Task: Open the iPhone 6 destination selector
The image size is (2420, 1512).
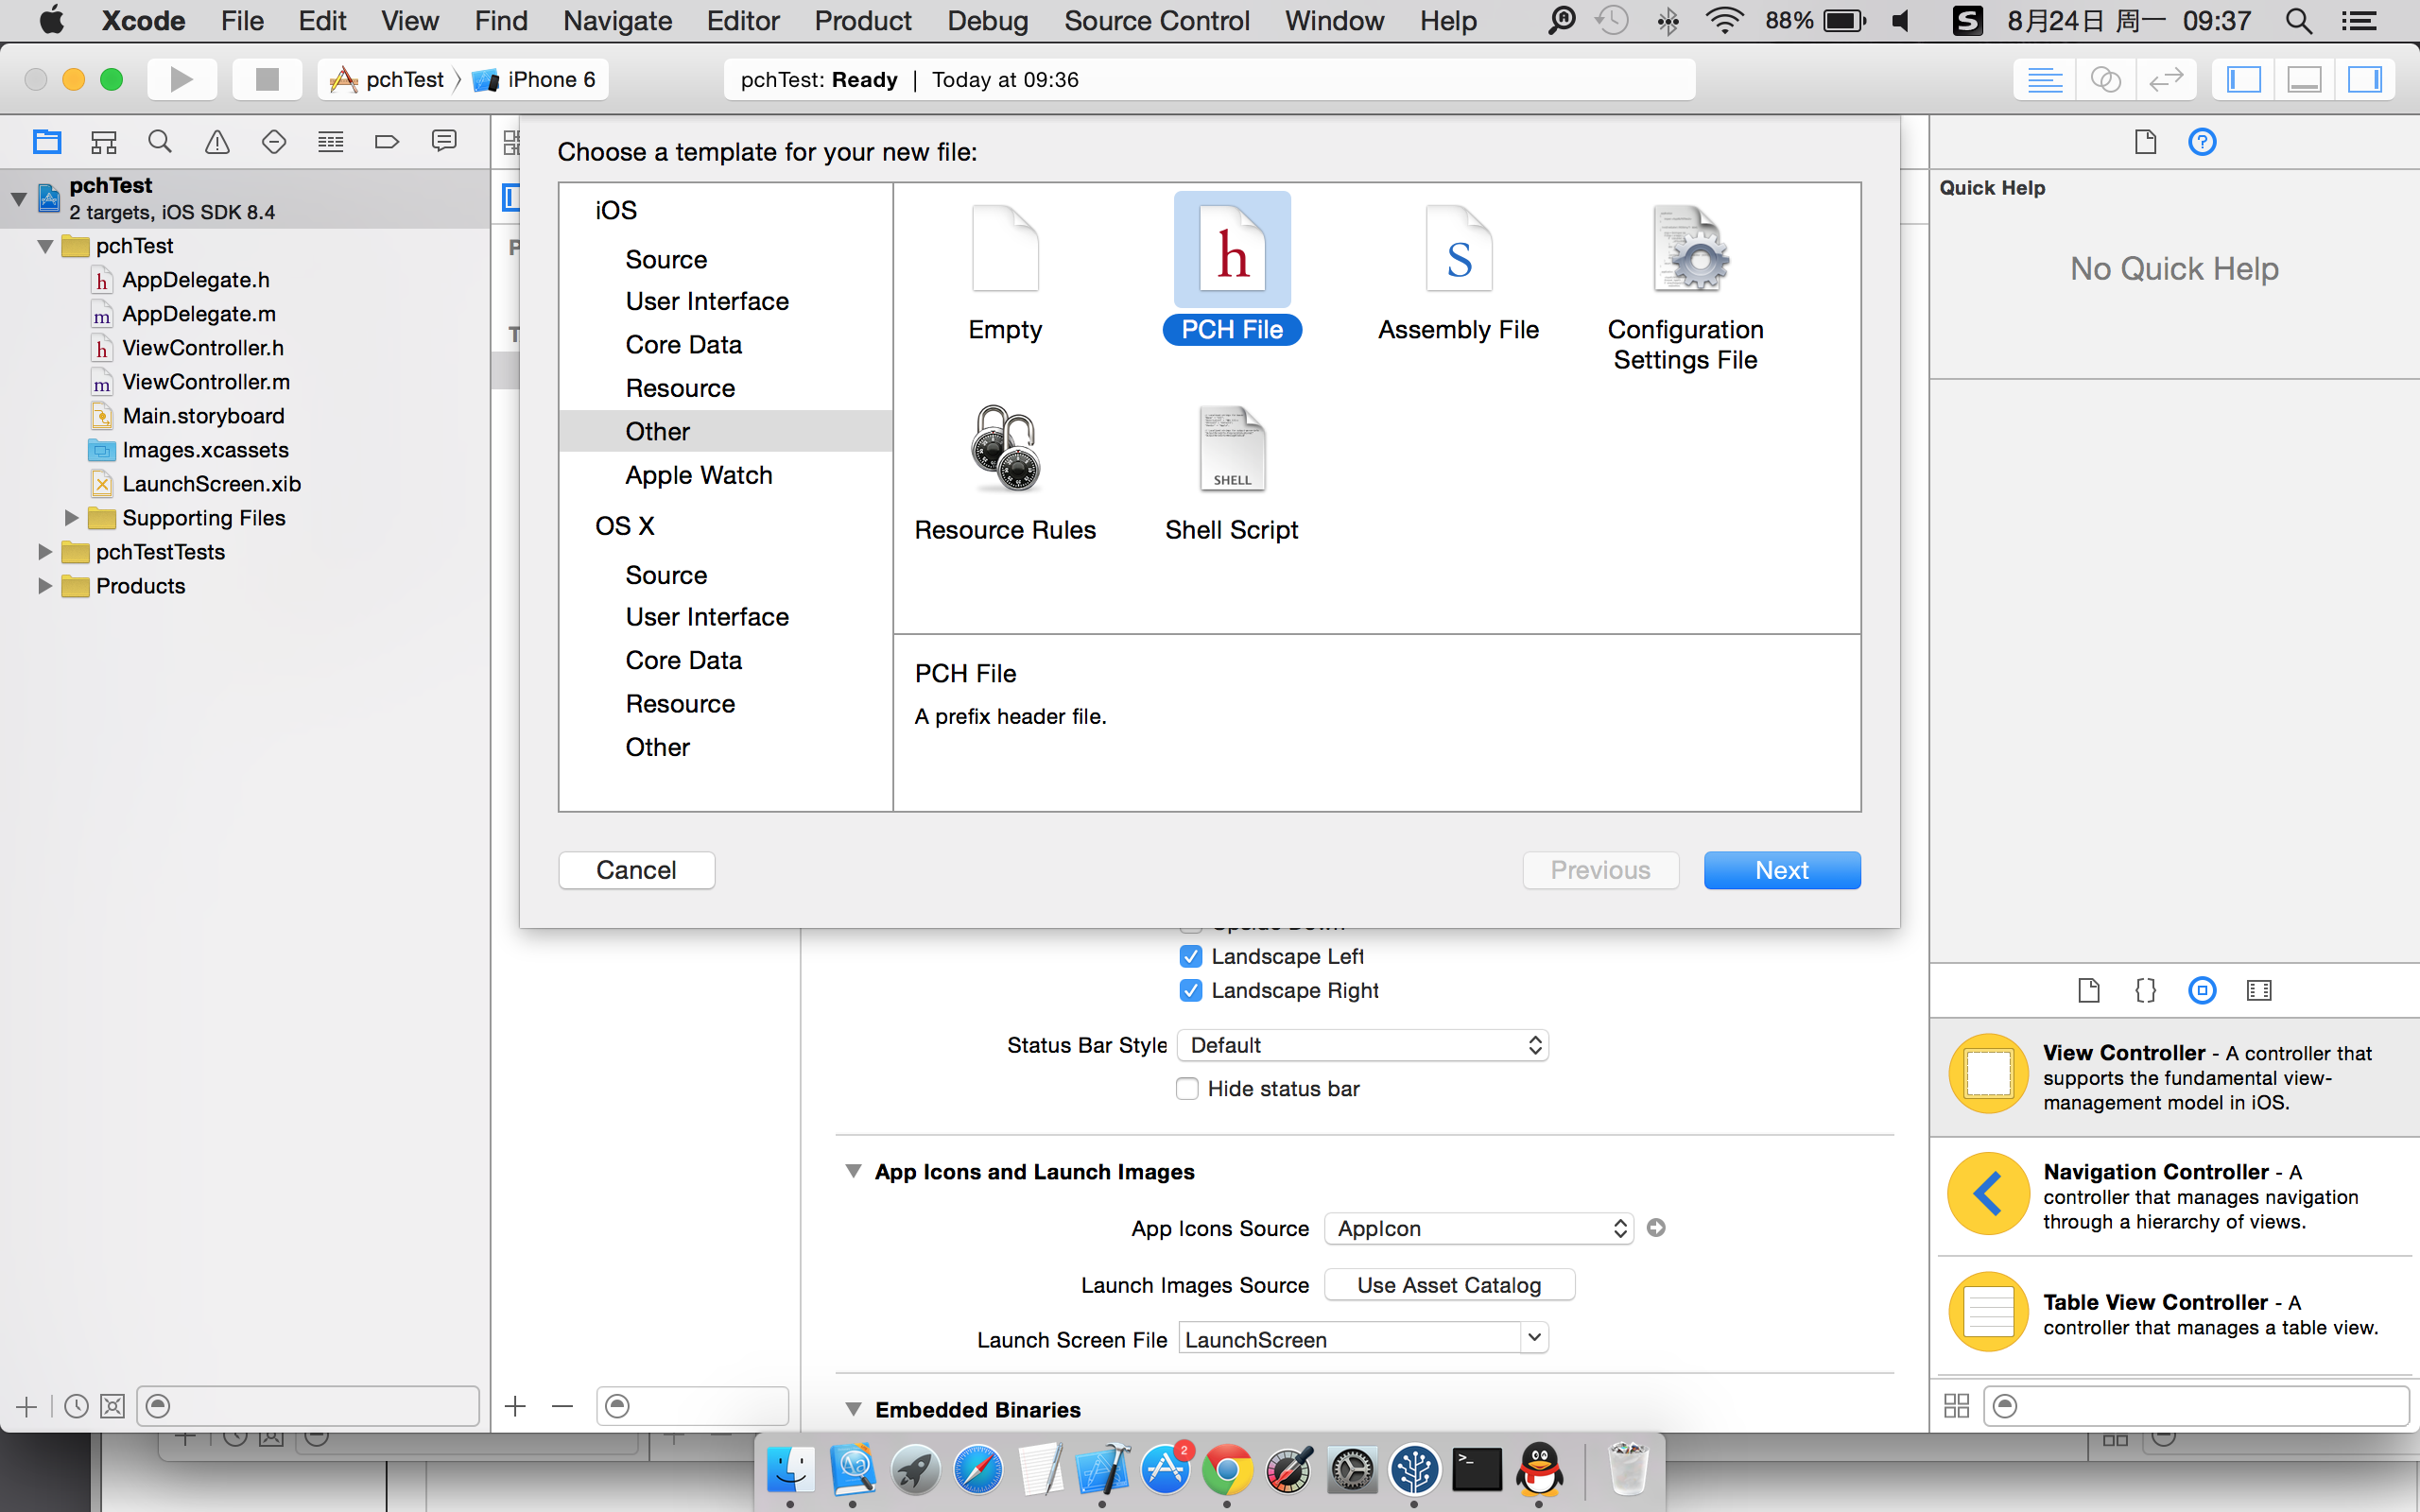Action: (535, 79)
